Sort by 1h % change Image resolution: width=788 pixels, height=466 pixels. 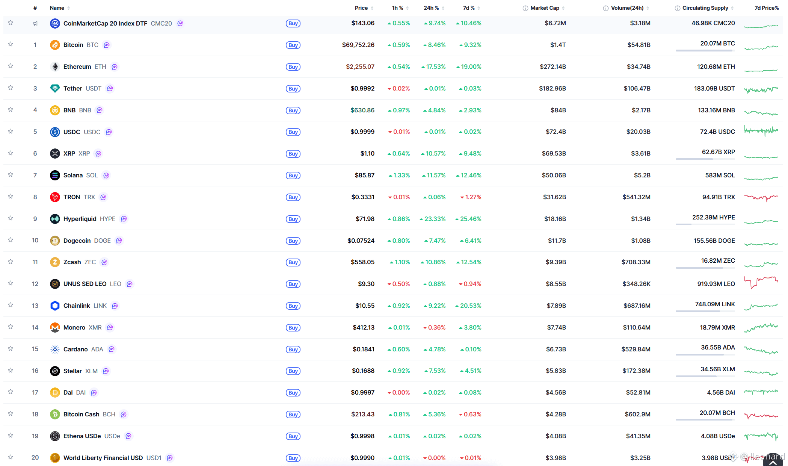[400, 8]
